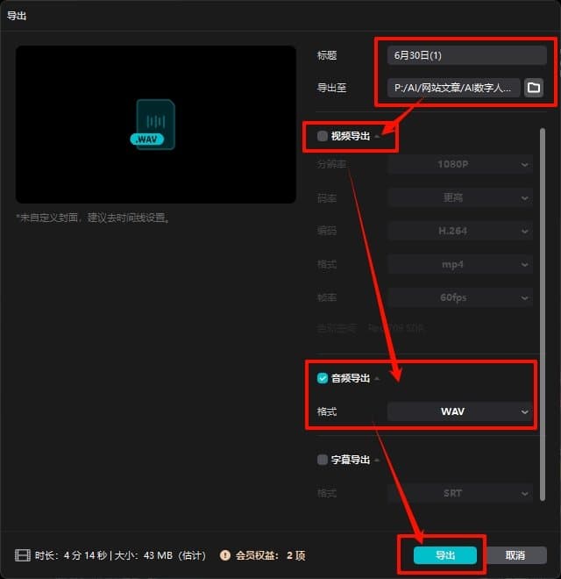Collapse the 音频导出 section arrow

coord(378,379)
